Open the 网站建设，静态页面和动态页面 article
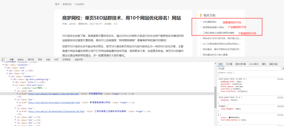 coord(222,49)
